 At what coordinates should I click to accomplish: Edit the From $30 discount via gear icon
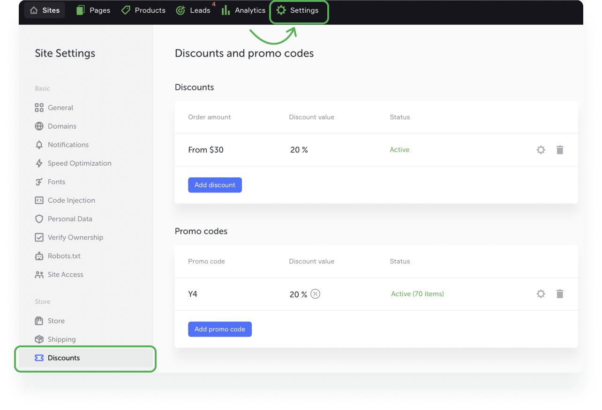click(541, 150)
